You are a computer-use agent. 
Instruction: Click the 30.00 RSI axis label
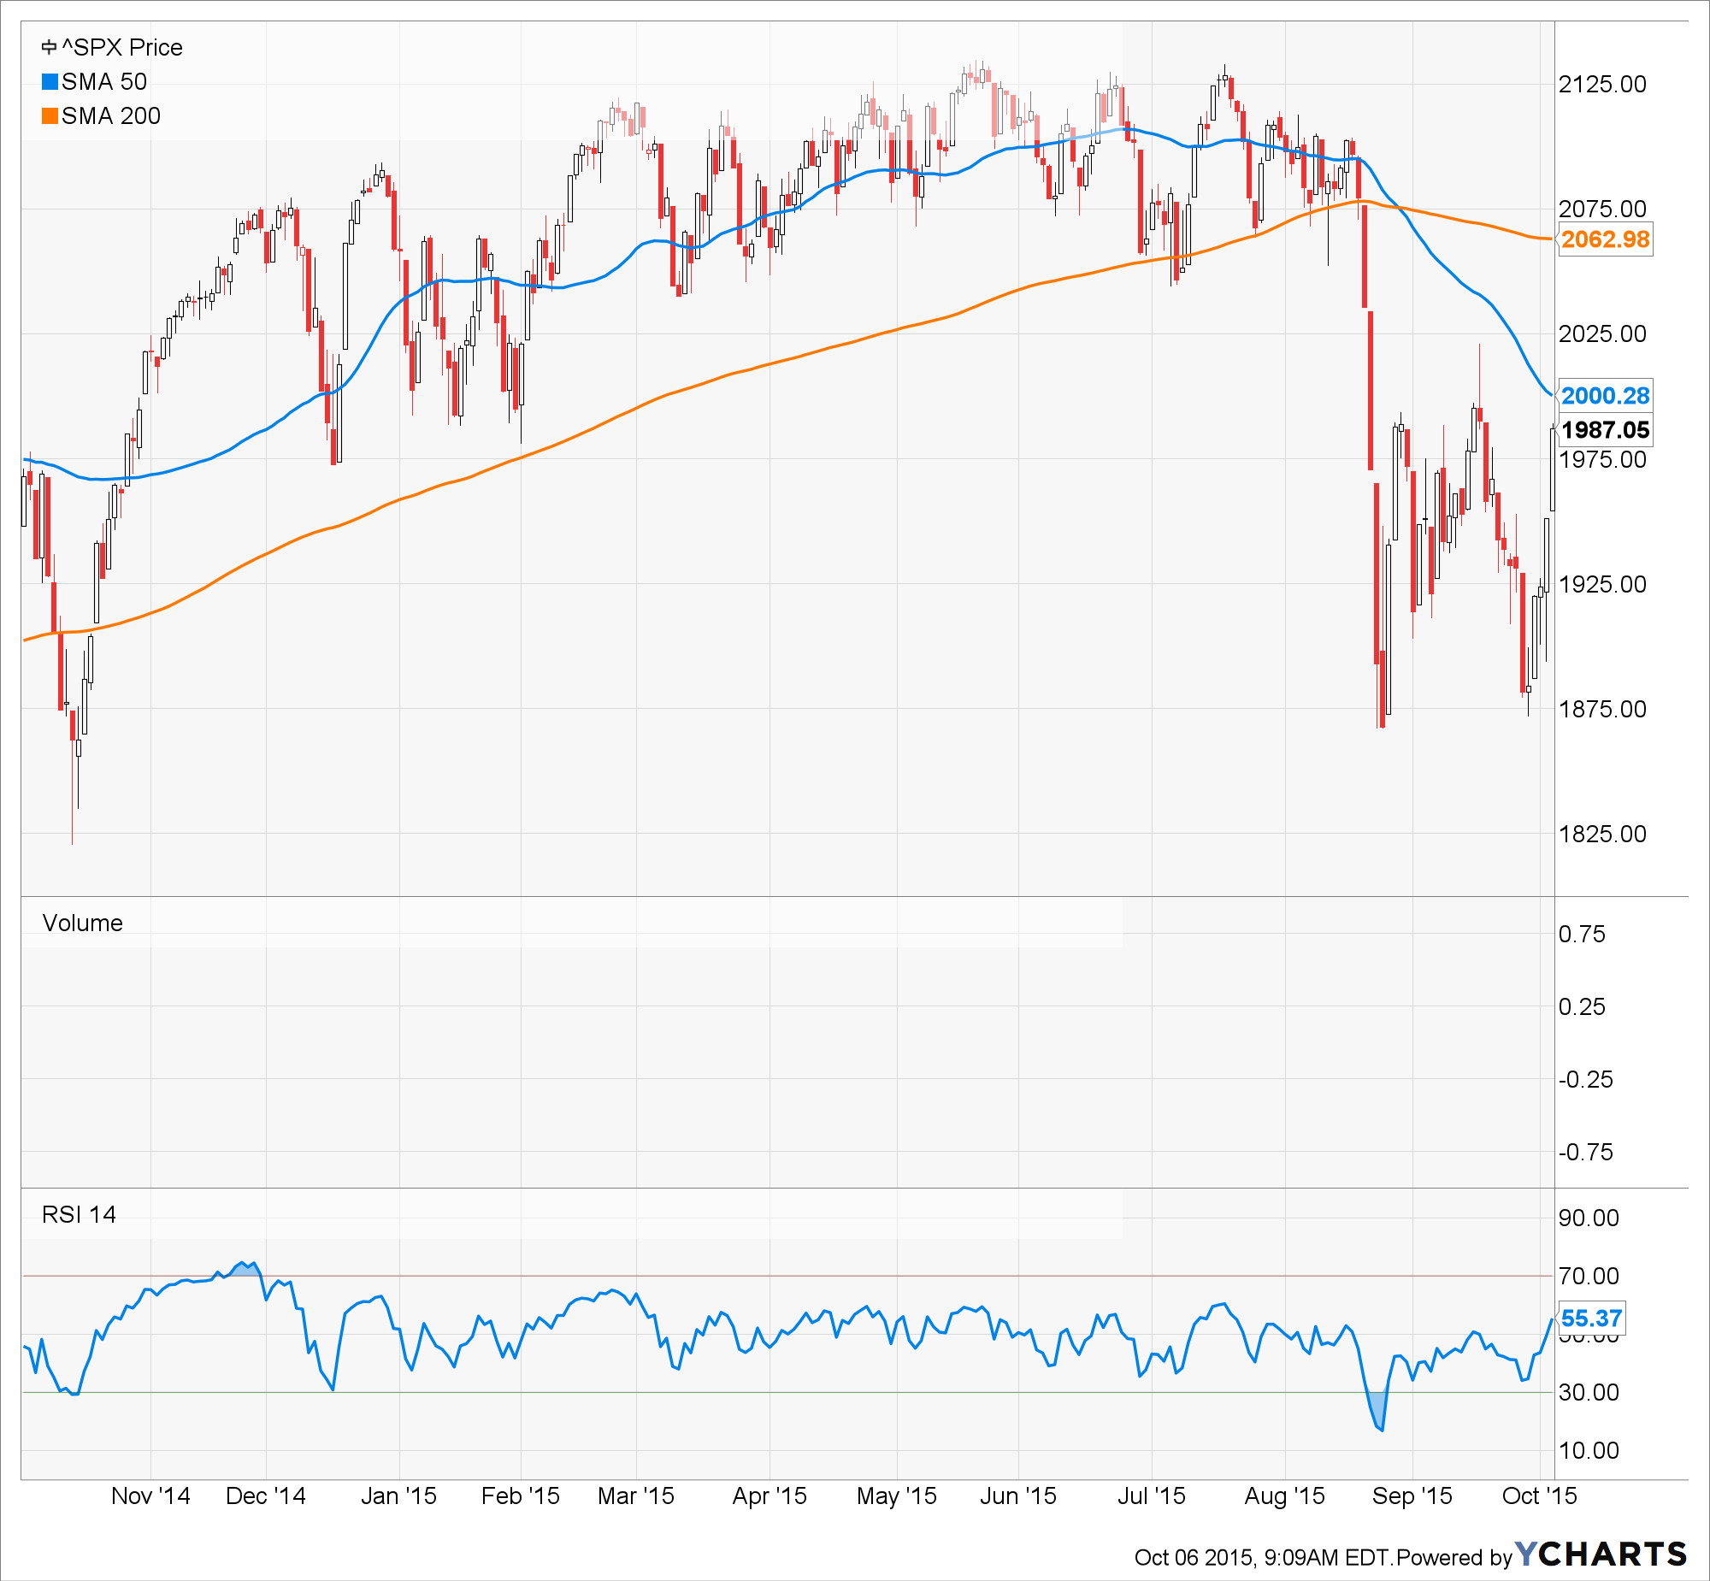pos(1589,1393)
